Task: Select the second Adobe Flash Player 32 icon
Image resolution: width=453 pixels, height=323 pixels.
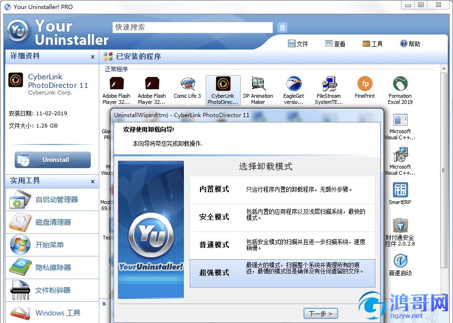Action: [152, 84]
